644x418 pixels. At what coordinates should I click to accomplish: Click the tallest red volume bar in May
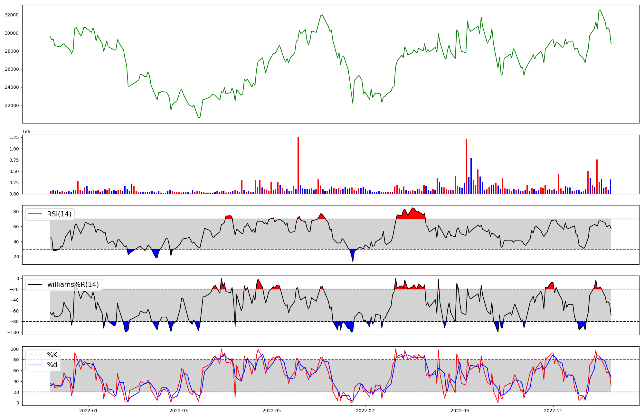(x=298, y=166)
